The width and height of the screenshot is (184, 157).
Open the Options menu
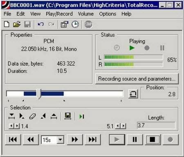pyautogui.click(x=108, y=14)
